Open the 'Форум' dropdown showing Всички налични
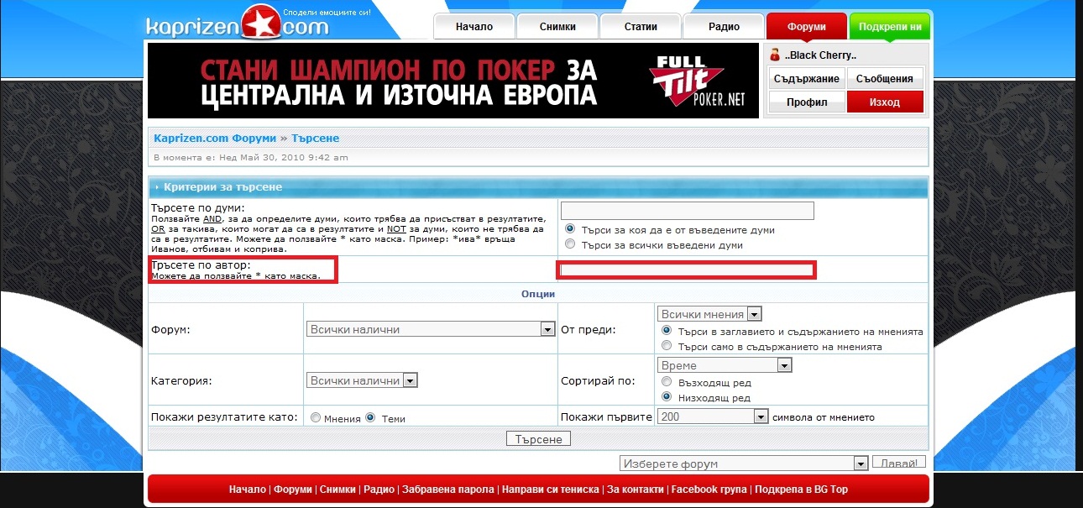 (x=432, y=330)
